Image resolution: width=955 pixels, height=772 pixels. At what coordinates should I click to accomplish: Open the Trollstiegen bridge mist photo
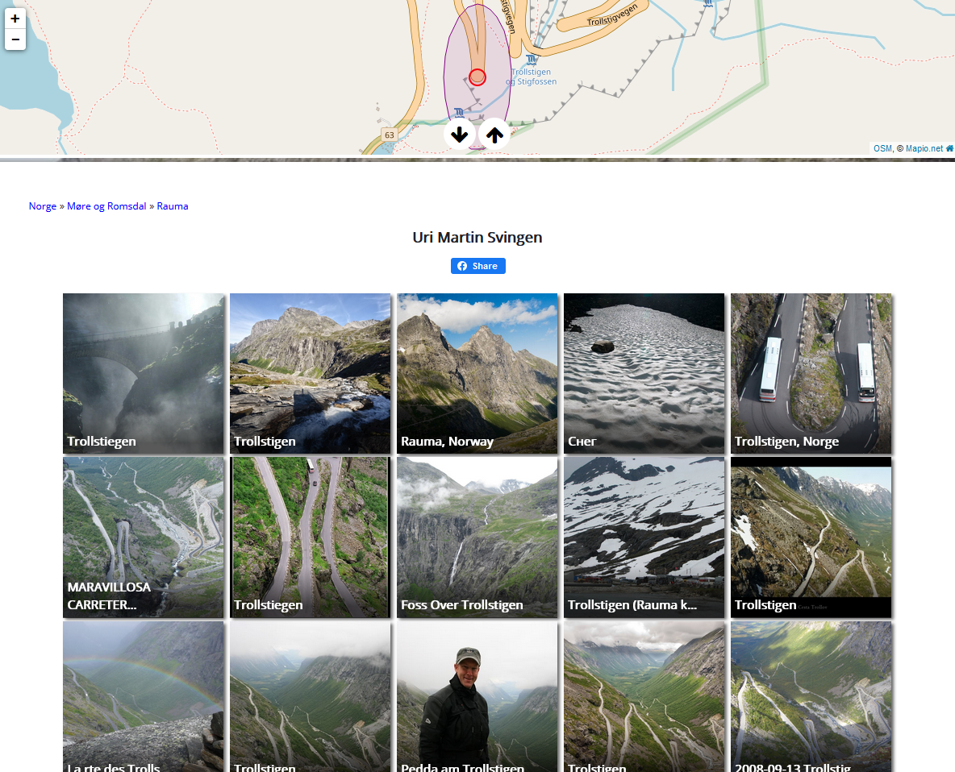pos(143,374)
